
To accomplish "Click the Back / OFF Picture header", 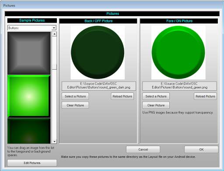I will (98, 21).
